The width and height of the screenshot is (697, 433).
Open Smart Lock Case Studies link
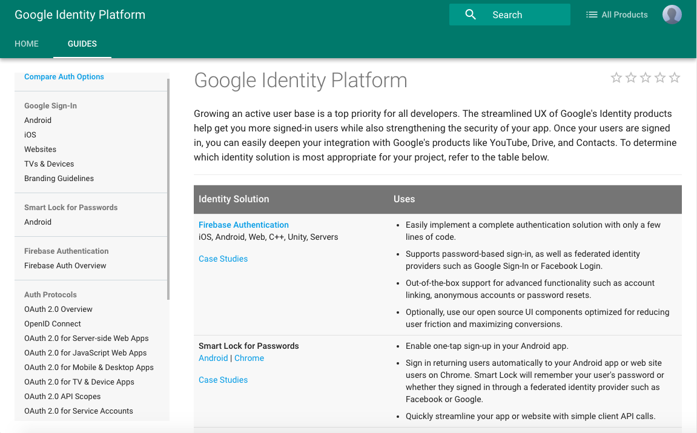coord(223,380)
